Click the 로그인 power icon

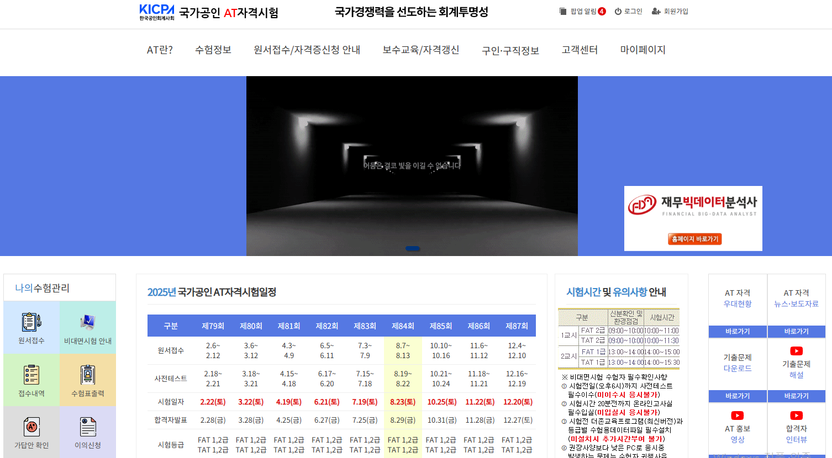tap(619, 10)
